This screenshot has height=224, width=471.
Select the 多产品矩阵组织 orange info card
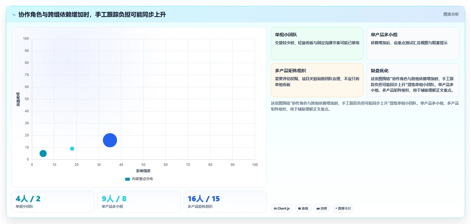pyautogui.click(x=317, y=80)
